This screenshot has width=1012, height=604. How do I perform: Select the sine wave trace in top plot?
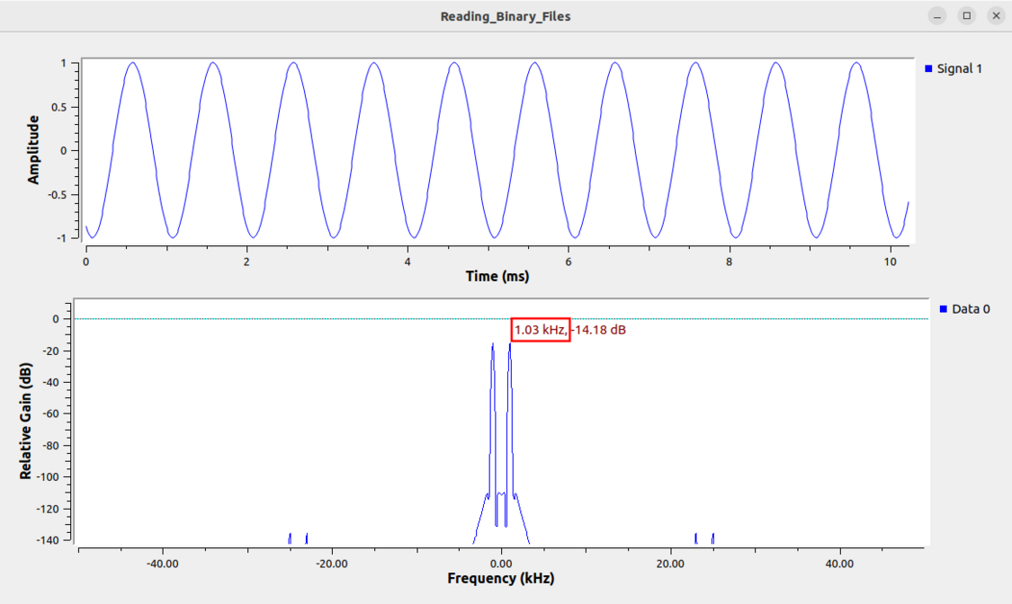click(x=132, y=63)
